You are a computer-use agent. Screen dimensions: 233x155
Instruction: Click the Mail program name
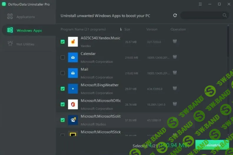[85, 69]
